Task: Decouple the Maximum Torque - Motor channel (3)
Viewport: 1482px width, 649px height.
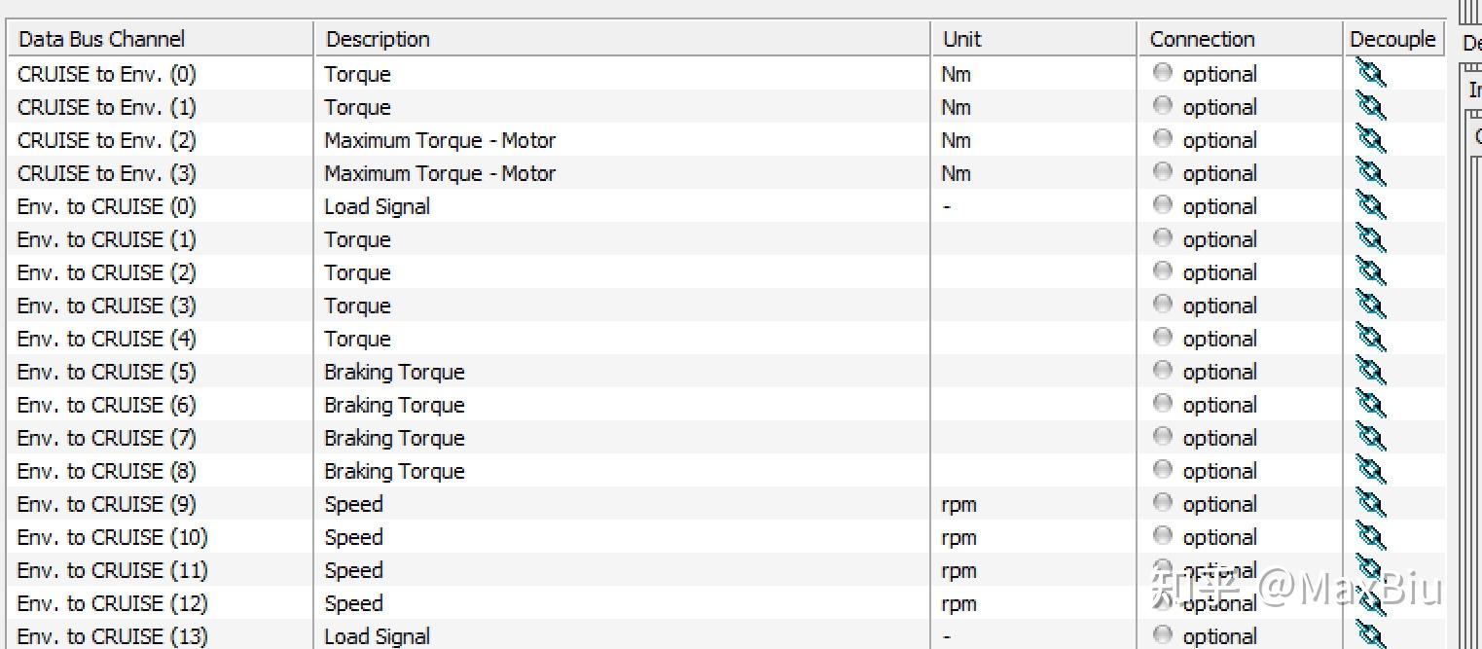Action: (1370, 173)
